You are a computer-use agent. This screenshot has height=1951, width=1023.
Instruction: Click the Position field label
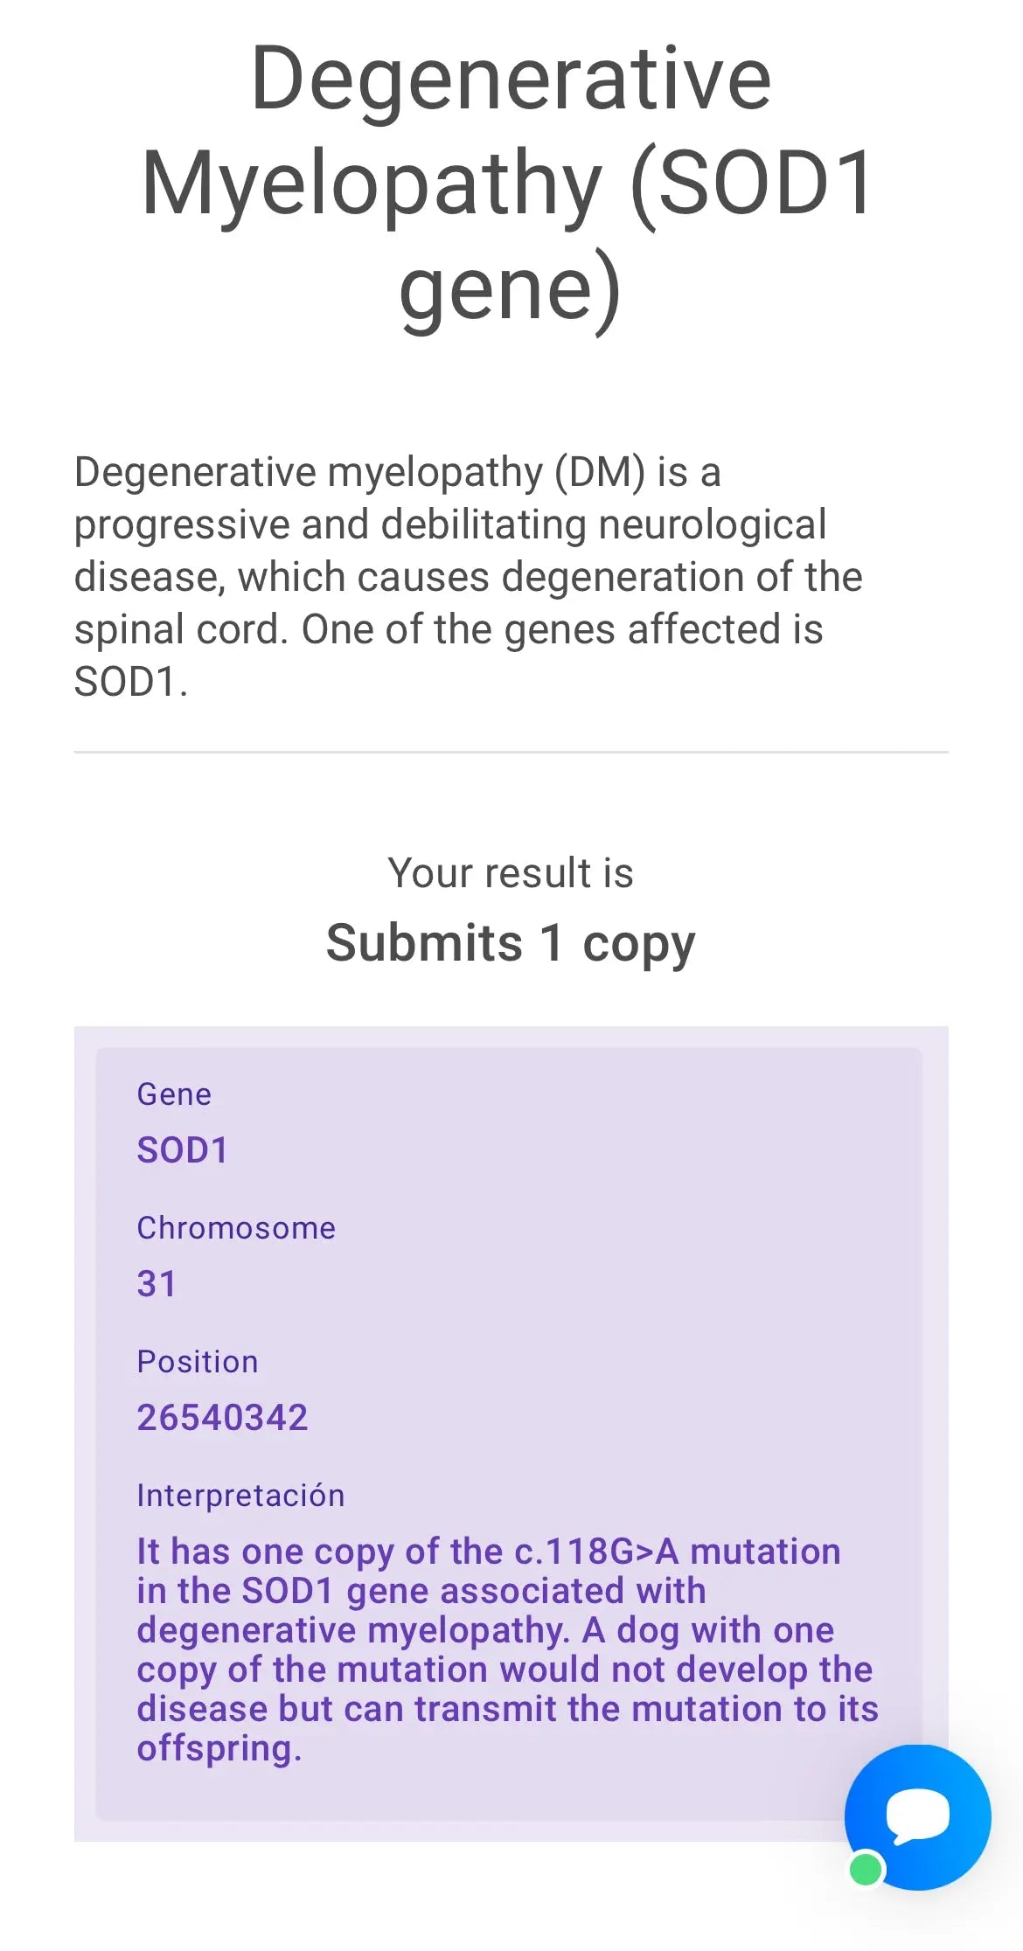click(x=198, y=1362)
